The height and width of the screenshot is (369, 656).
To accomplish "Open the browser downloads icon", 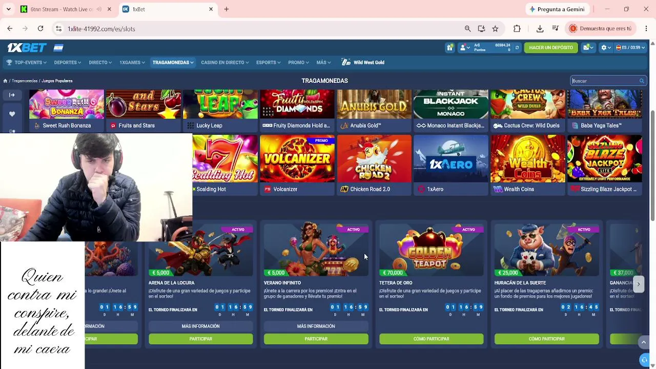I will (540, 29).
